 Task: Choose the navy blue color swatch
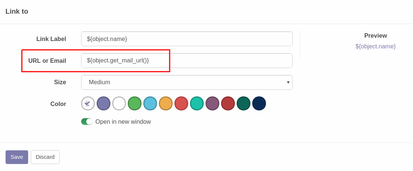pos(259,103)
